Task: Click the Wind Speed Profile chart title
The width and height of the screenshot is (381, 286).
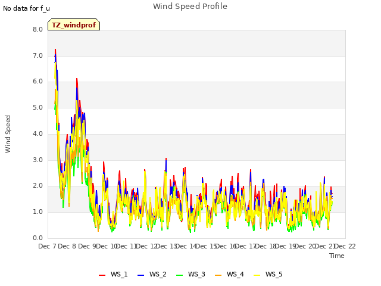Action: pos(190,7)
